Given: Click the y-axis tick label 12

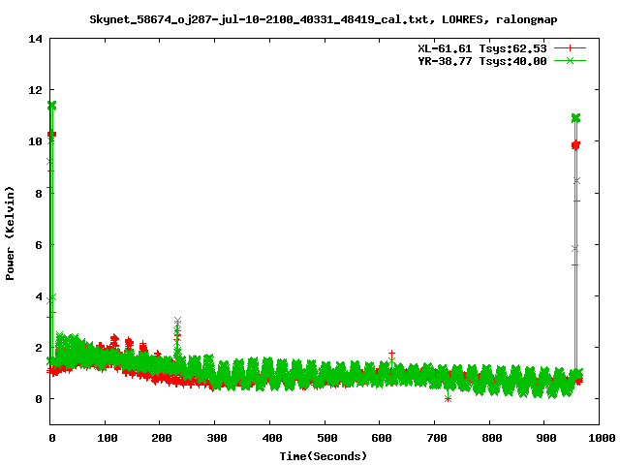Looking at the screenshot, I should pos(35,90).
